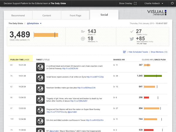Viewport: 176px width, 132px height.
Task: Click the compose tweet pencil icon
Action: pyautogui.click(x=124, y=52)
